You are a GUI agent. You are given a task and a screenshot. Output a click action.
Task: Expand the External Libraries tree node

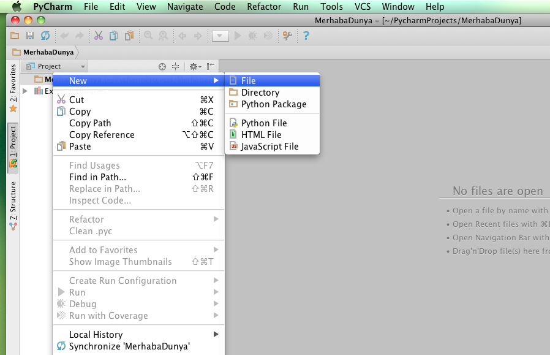click(25, 91)
